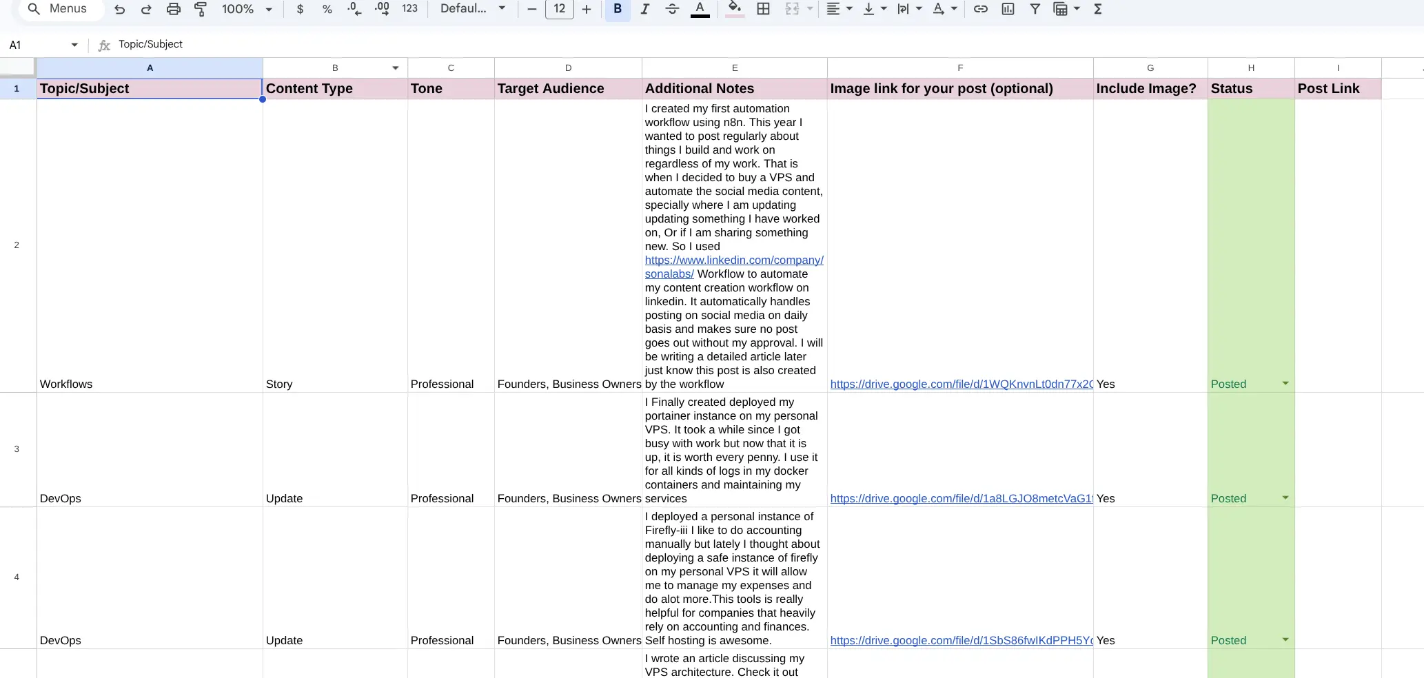Toggle strikethrough formatting
The height and width of the screenshot is (678, 1424).
[x=672, y=9]
